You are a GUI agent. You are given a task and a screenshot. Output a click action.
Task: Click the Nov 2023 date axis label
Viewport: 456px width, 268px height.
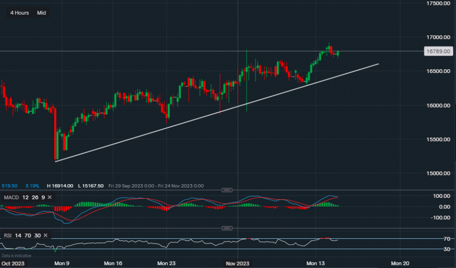(x=237, y=263)
